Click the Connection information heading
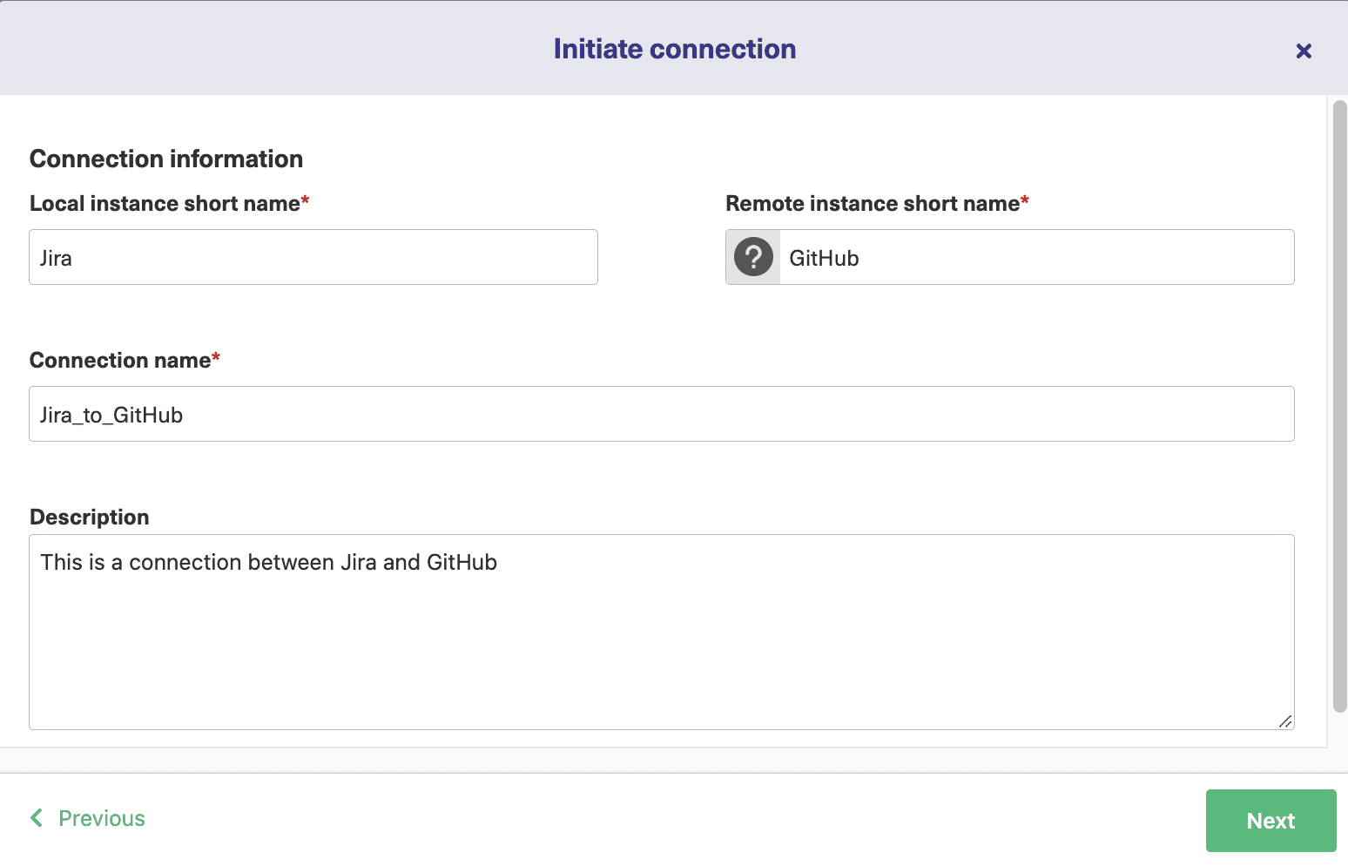The height and width of the screenshot is (866, 1348). coord(165,159)
